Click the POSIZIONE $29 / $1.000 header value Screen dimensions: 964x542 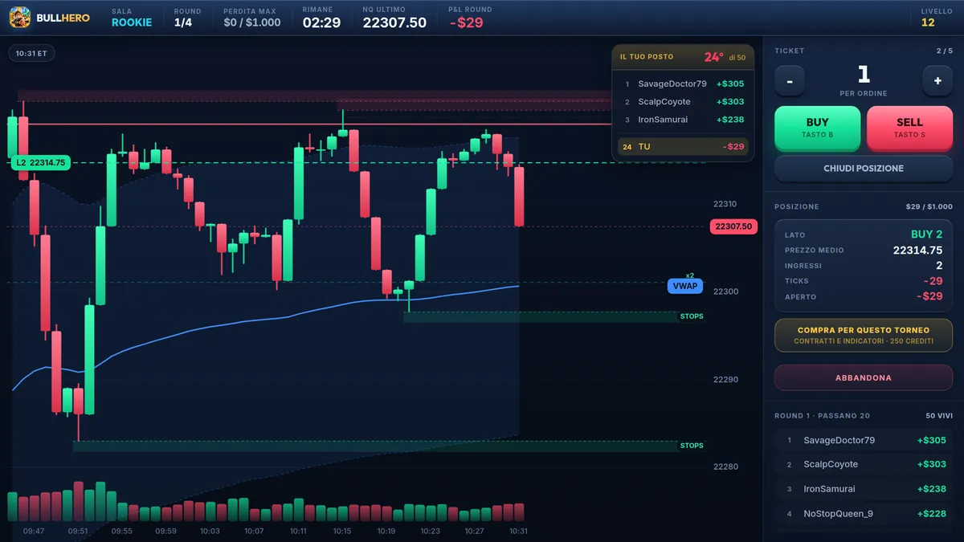(x=929, y=206)
